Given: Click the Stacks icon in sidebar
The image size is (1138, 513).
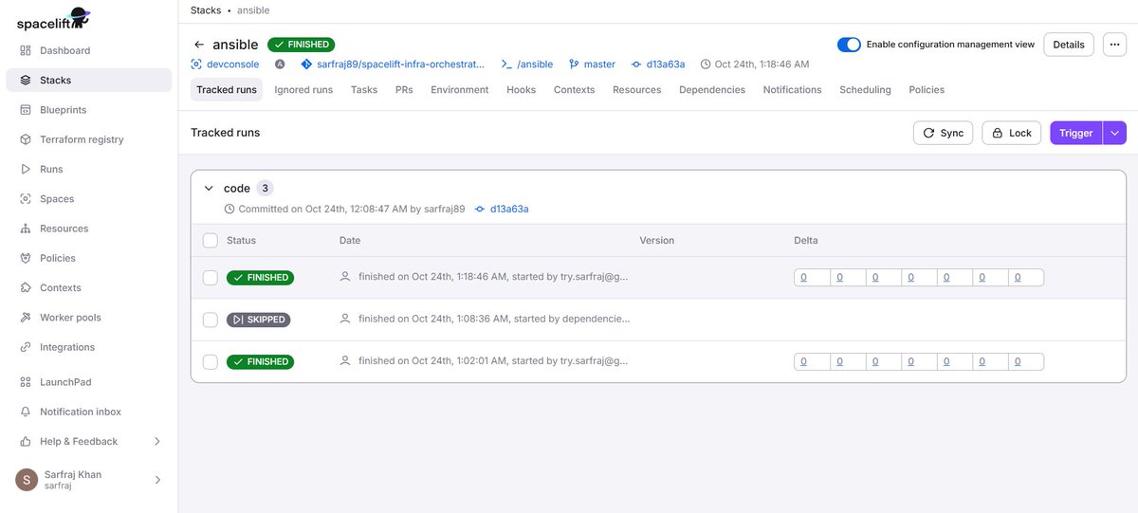Looking at the screenshot, I should point(26,81).
